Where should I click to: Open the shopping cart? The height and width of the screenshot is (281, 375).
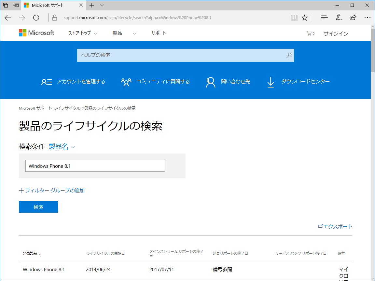pyautogui.click(x=309, y=33)
